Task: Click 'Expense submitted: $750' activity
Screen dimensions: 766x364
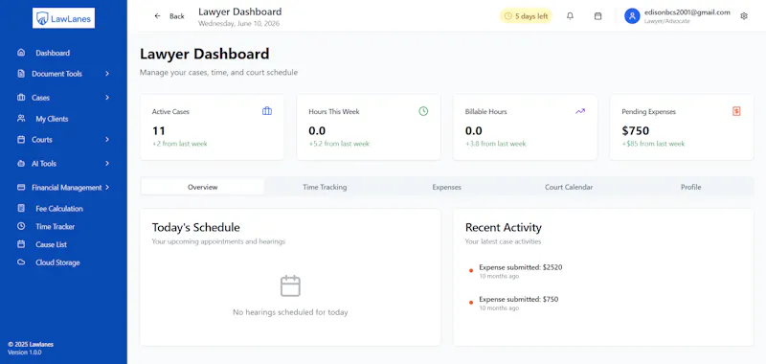Action: pyautogui.click(x=518, y=299)
